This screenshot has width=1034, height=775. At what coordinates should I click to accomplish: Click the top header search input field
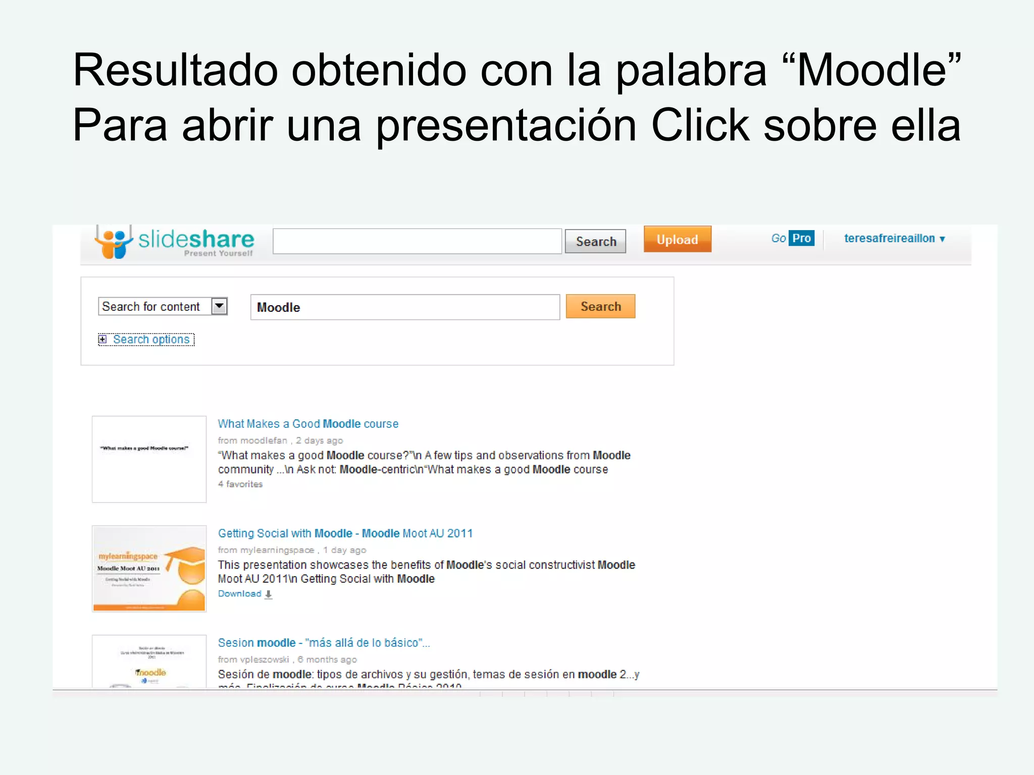pos(417,241)
